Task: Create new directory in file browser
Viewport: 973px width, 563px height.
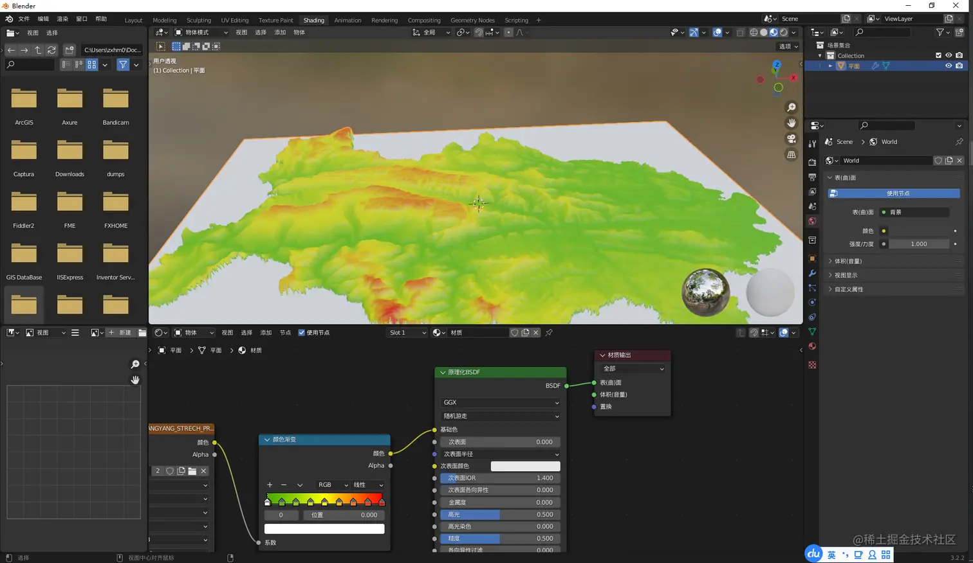Action: 69,49
